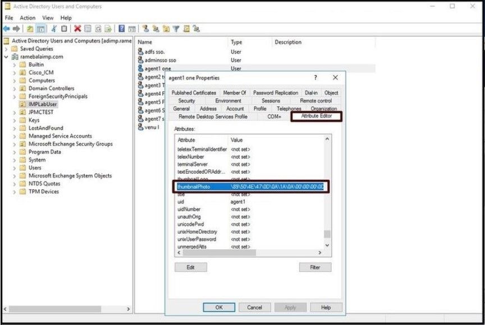This screenshot has height=325, width=485.
Task: Expand the JPMCTEST node
Action: coord(14,112)
